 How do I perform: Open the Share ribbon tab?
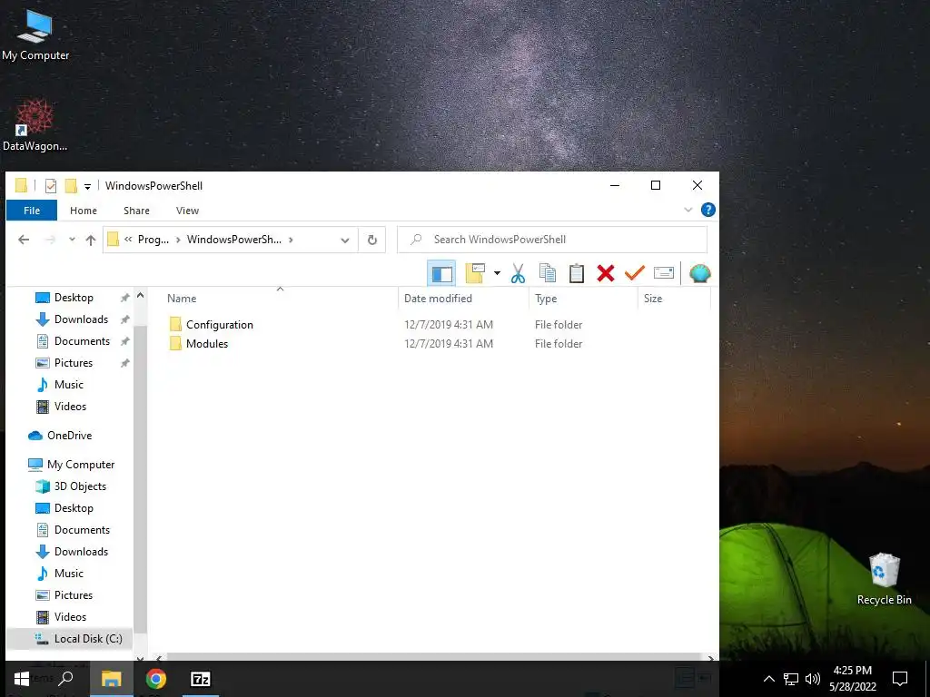136,211
